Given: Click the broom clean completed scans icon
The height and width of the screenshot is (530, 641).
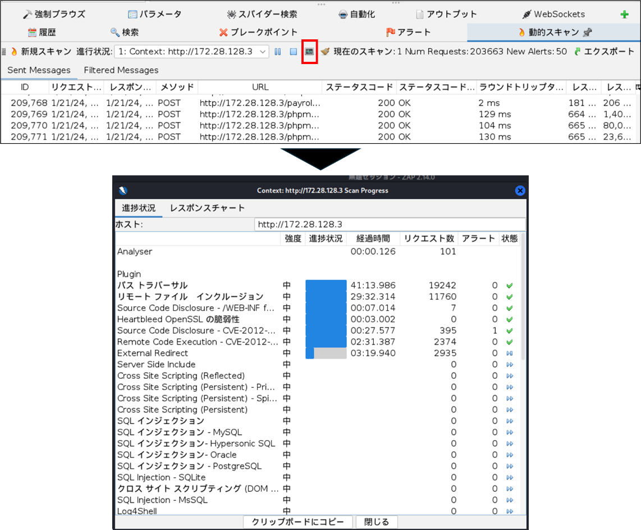Looking at the screenshot, I should [326, 52].
